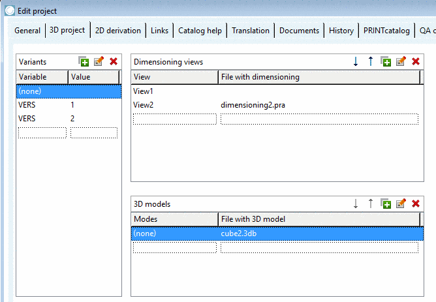Add a new 3D model entry
Image resolution: width=436 pixels, height=302 pixels.
tap(386, 204)
